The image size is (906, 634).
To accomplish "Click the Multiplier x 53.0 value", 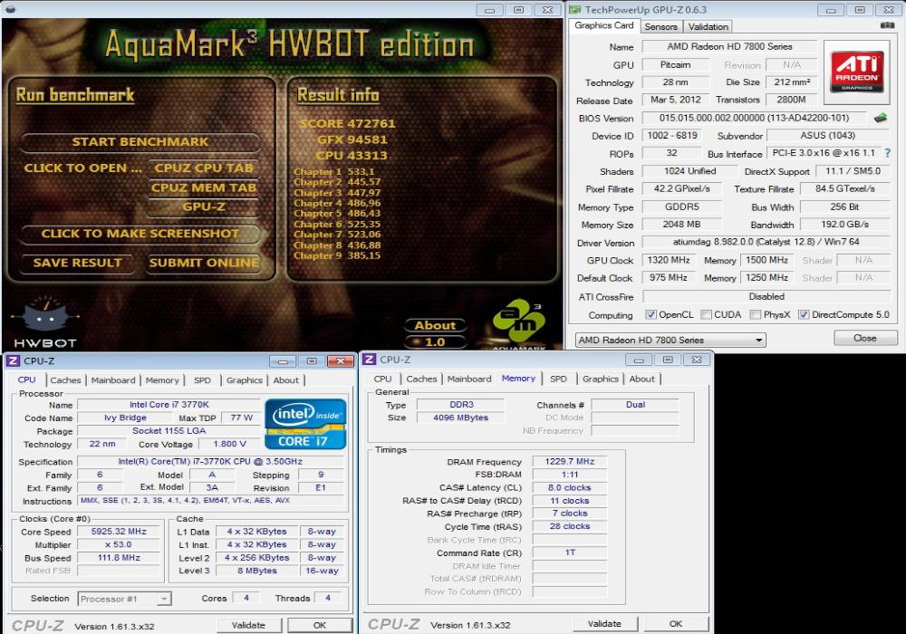I will pyautogui.click(x=119, y=544).
